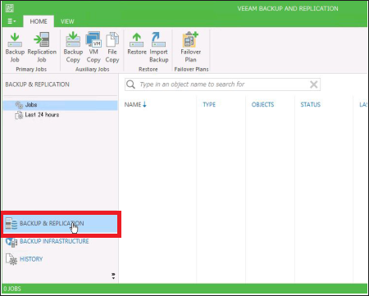
Task: Open the HISTORY view
Action: (x=31, y=259)
